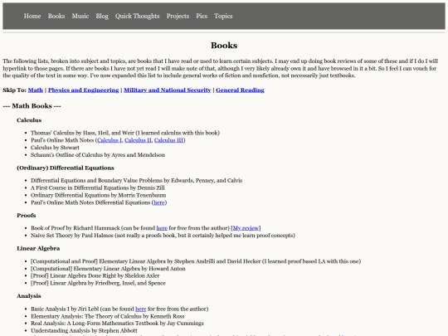
Task: Click the Jay Cummings Real Analysis entry
Action: pyautogui.click(x=117, y=324)
